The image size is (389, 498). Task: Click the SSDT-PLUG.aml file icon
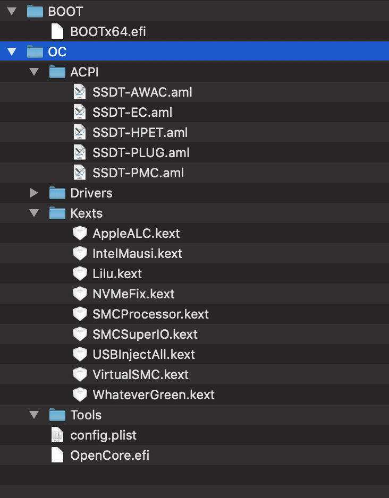pos(80,152)
